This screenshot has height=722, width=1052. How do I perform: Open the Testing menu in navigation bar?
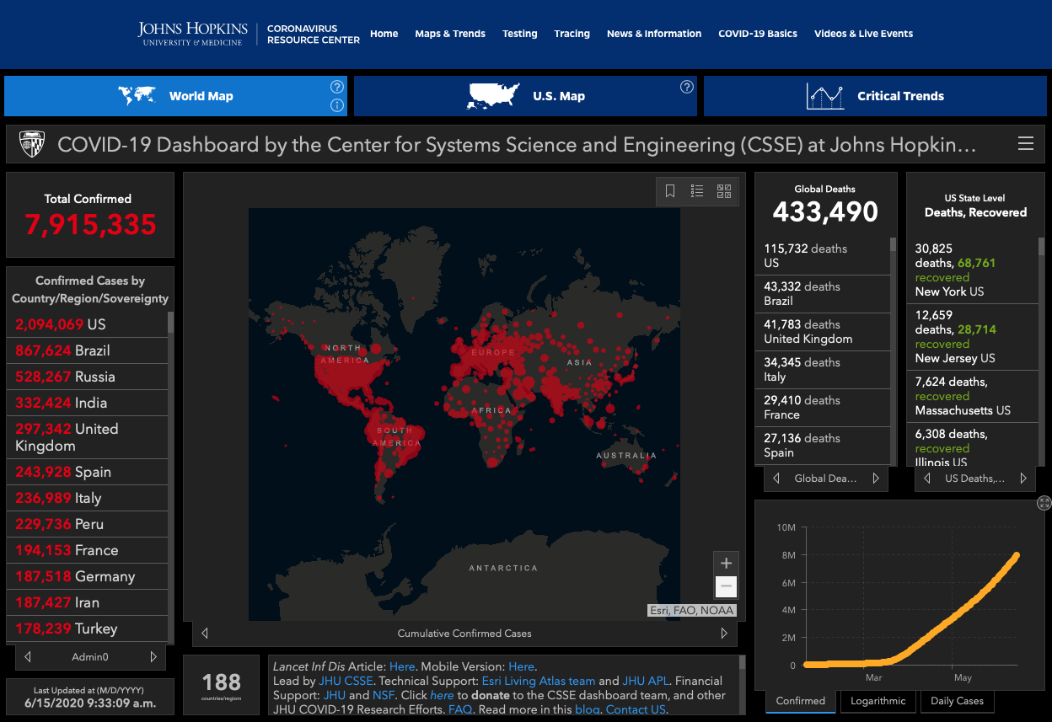click(x=519, y=34)
